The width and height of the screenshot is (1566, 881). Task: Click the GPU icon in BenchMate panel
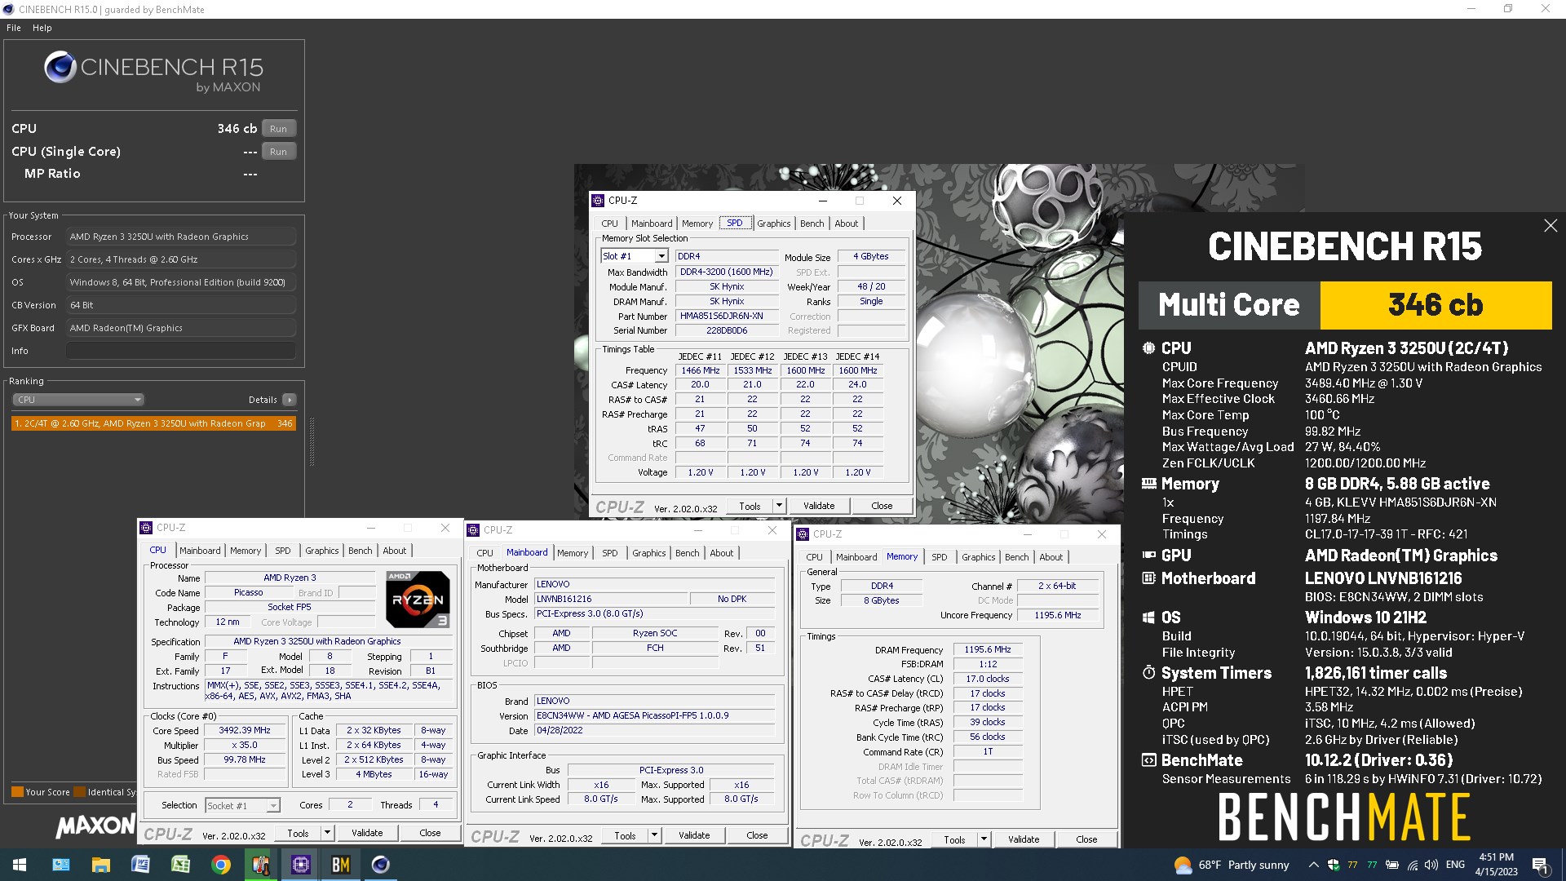pyautogui.click(x=1148, y=555)
